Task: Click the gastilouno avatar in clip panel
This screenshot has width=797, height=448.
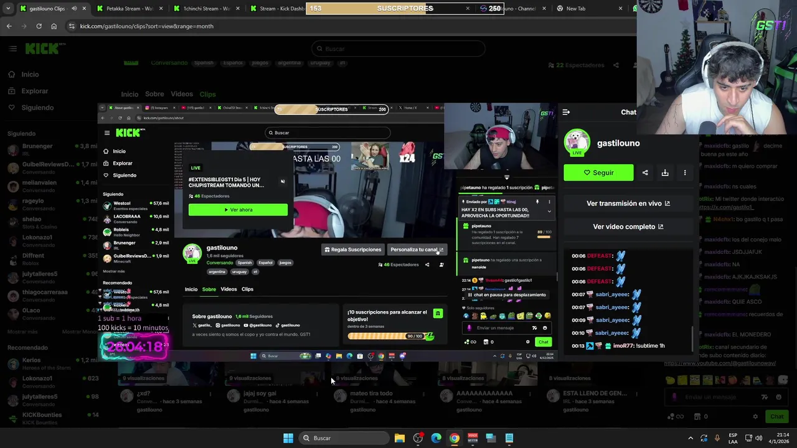Action: 577,143
